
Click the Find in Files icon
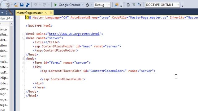click(116, 5)
